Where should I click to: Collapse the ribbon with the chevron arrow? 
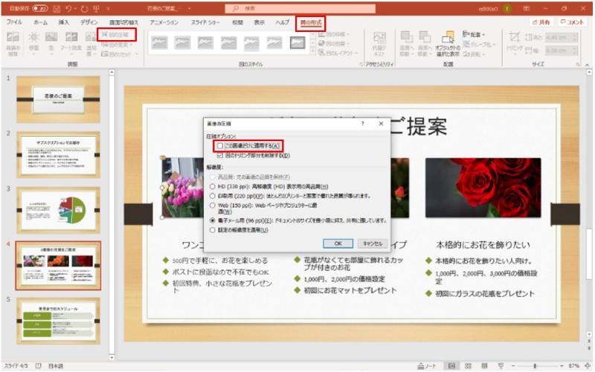coord(588,65)
